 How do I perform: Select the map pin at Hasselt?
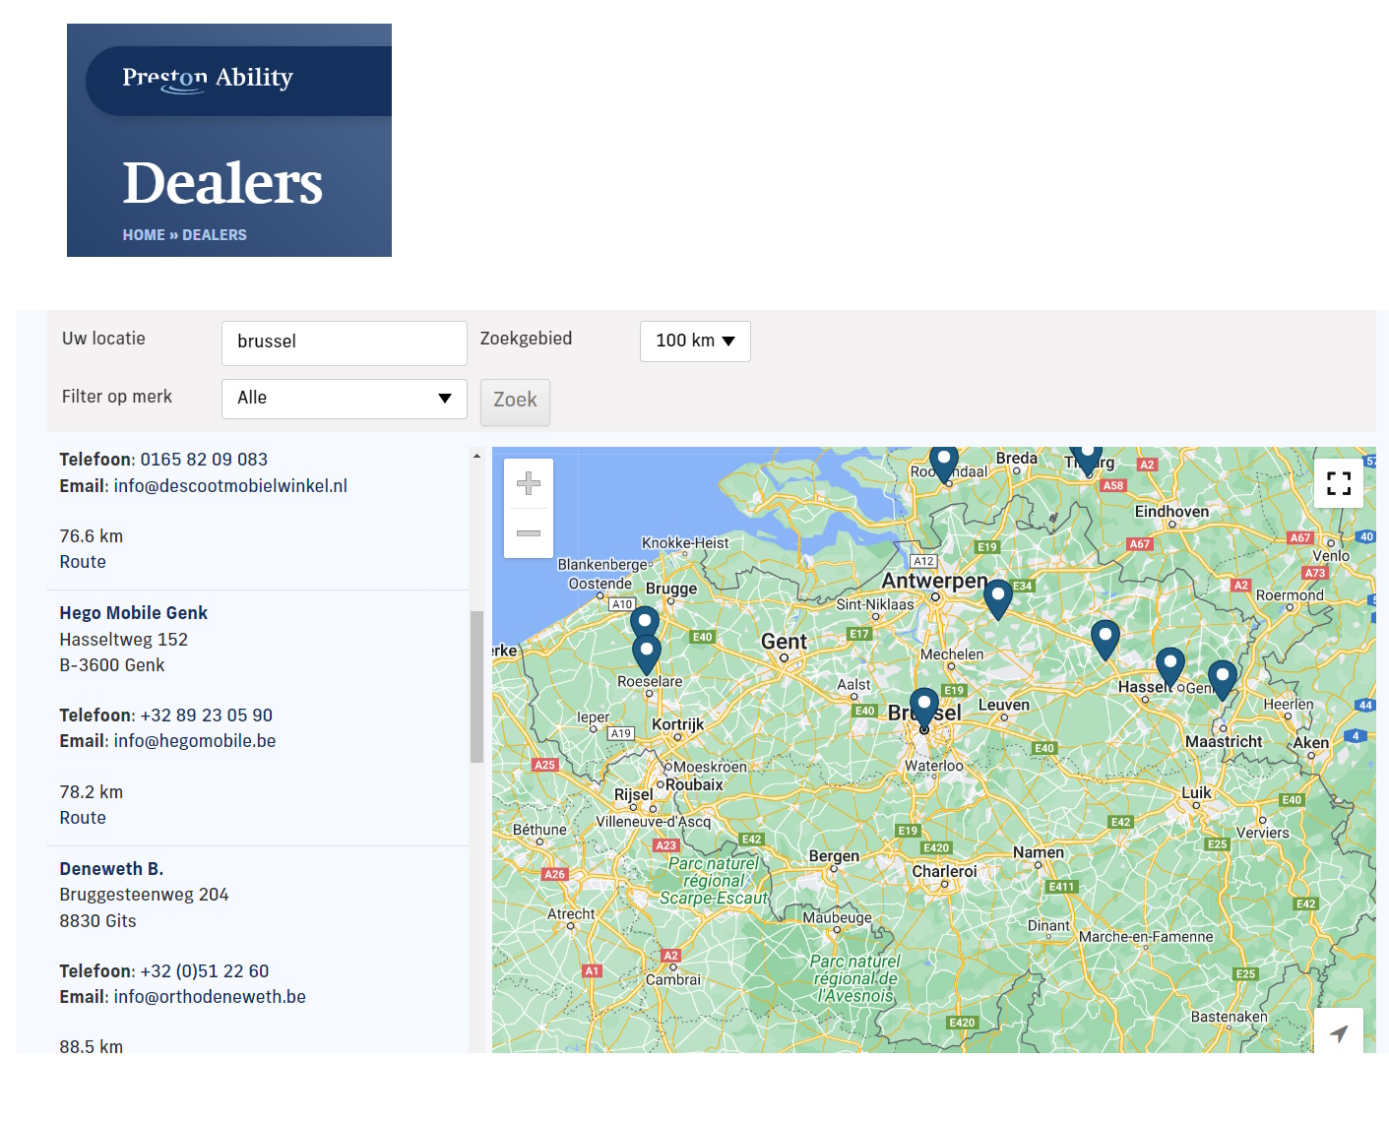click(1169, 664)
